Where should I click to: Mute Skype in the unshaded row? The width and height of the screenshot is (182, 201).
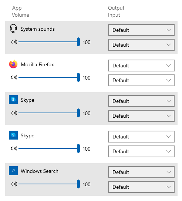tap(14, 148)
